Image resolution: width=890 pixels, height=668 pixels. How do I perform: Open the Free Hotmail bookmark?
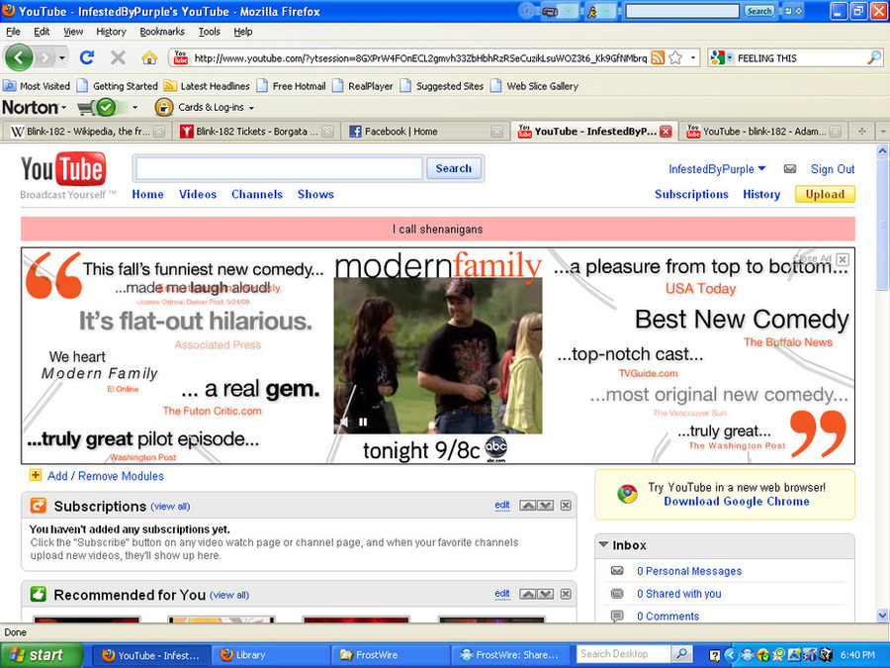click(292, 86)
